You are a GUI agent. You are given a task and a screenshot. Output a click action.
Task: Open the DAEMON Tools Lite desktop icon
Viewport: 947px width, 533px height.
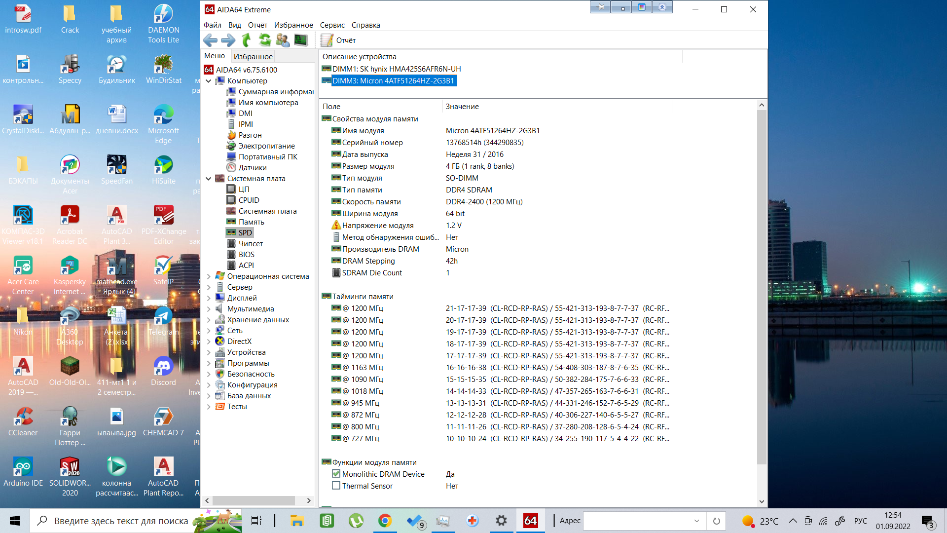coord(163,24)
